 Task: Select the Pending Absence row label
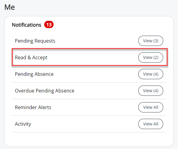click(34, 74)
